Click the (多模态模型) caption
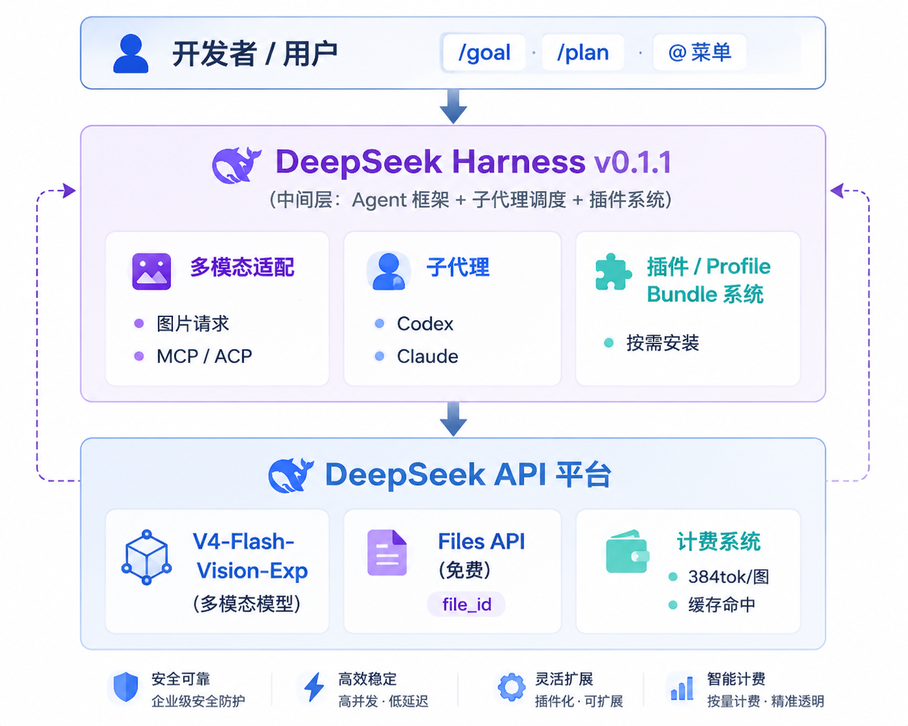Viewport: 908px width, 726px height. click(247, 604)
